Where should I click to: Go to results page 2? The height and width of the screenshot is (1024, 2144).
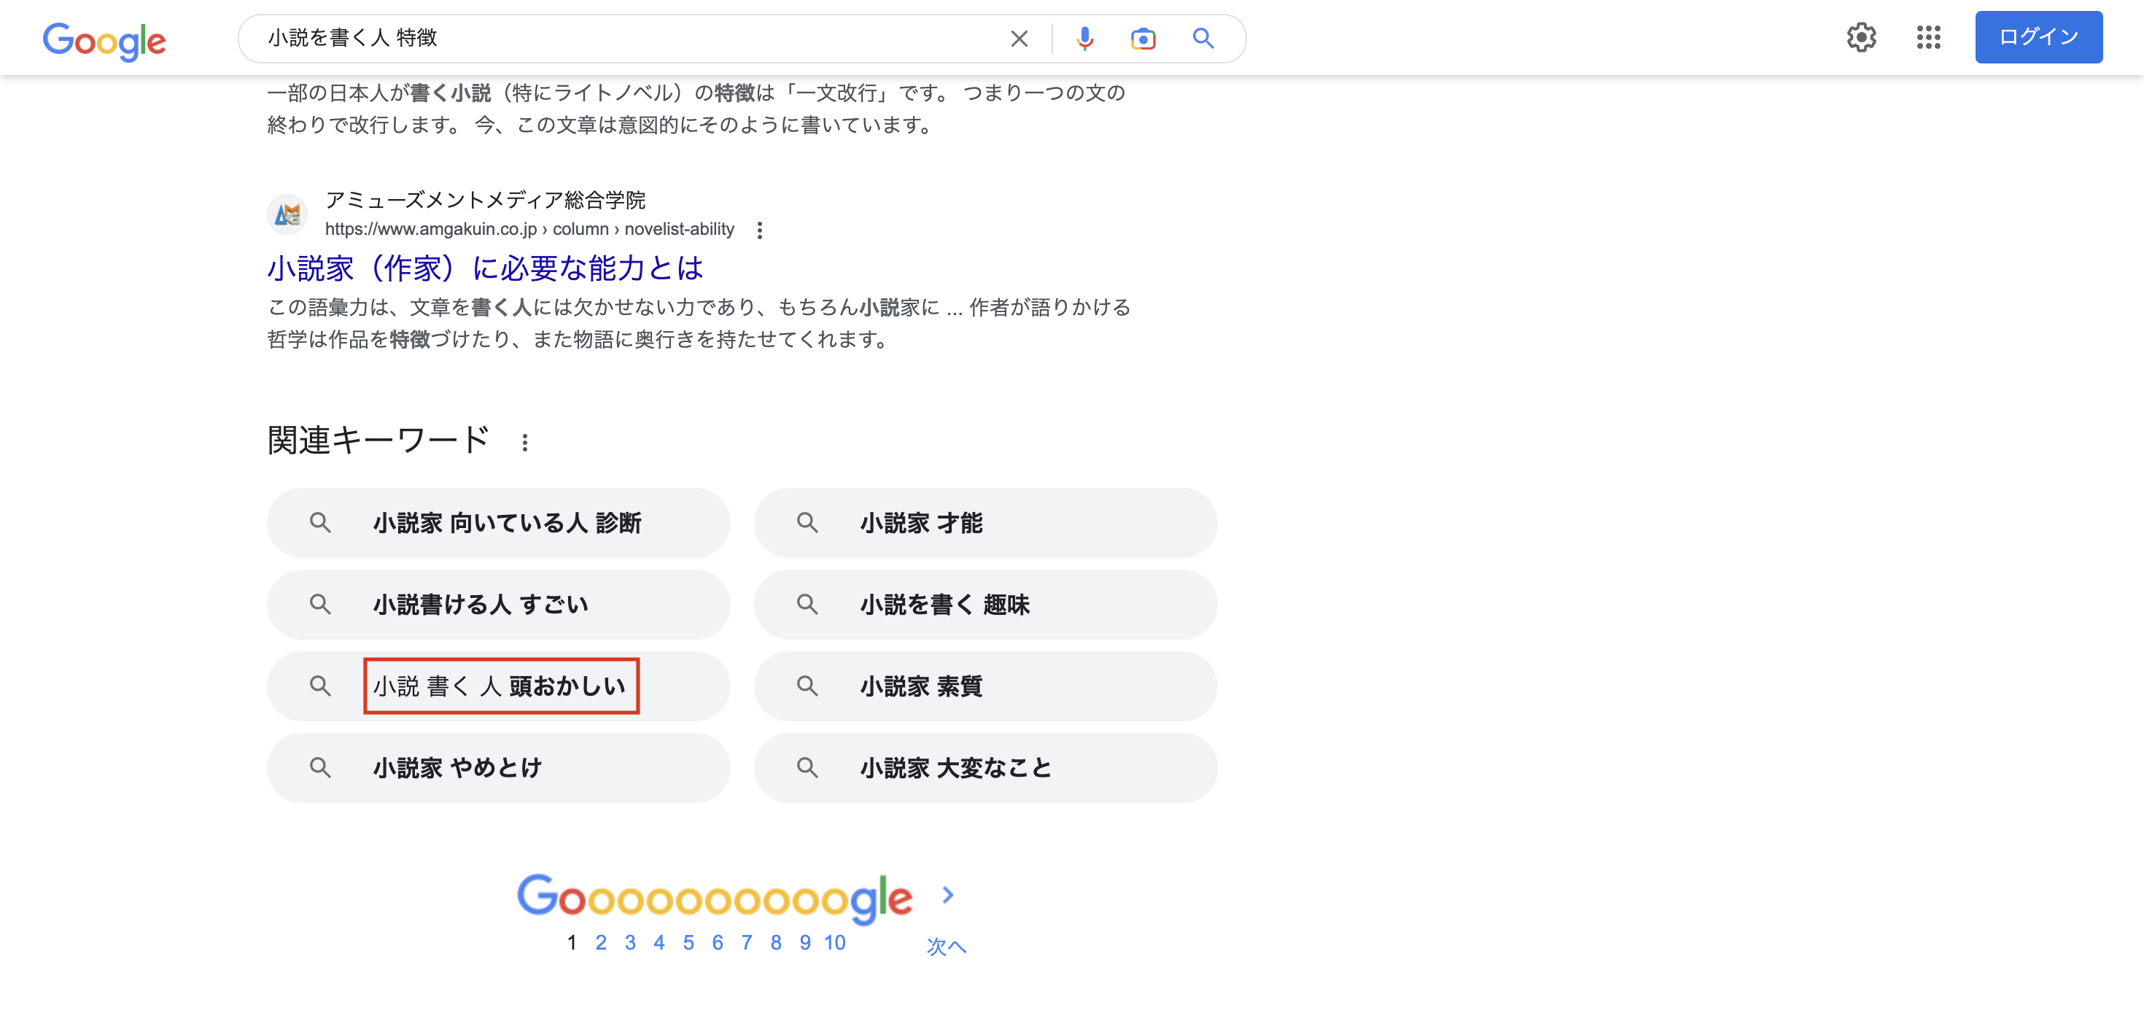click(601, 942)
